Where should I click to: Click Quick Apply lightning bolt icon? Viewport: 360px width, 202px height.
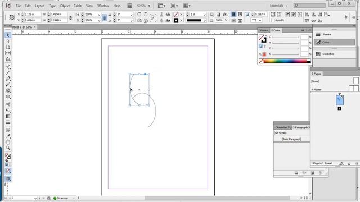click(x=346, y=17)
